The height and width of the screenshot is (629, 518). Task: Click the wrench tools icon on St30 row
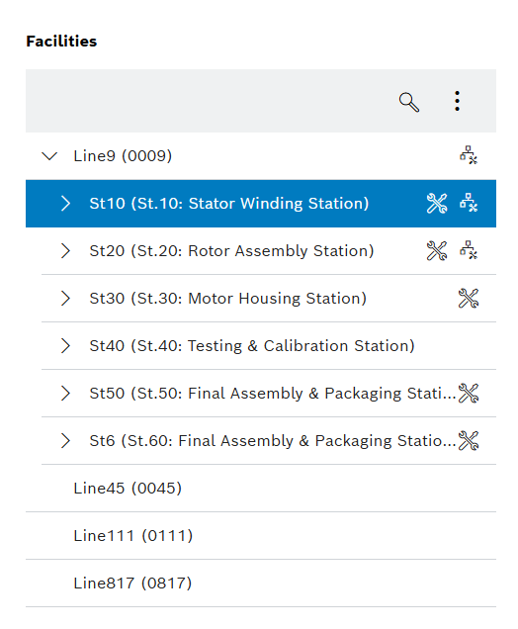tap(469, 298)
